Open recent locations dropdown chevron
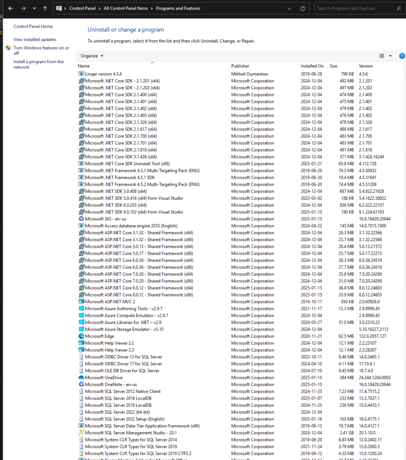 tap(34, 8)
